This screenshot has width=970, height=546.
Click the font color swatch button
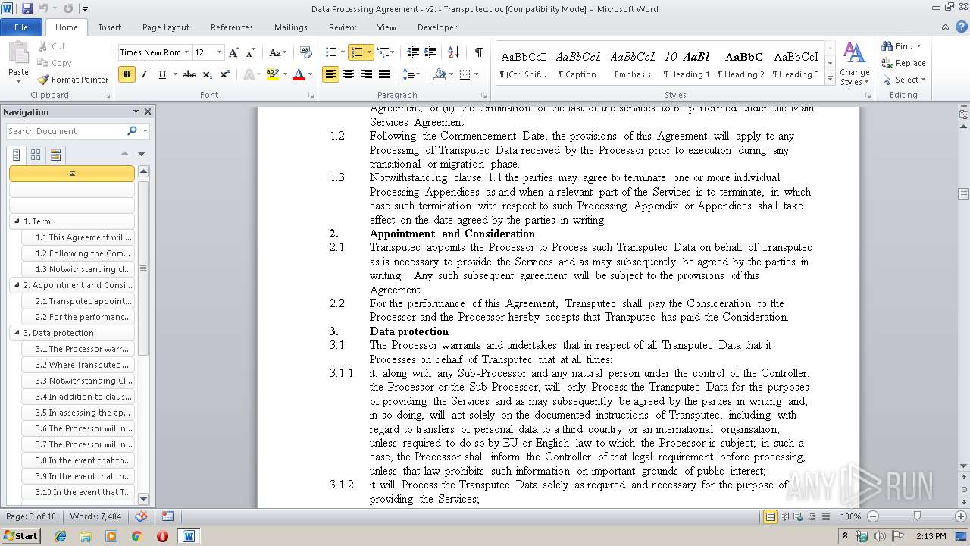[x=299, y=74]
